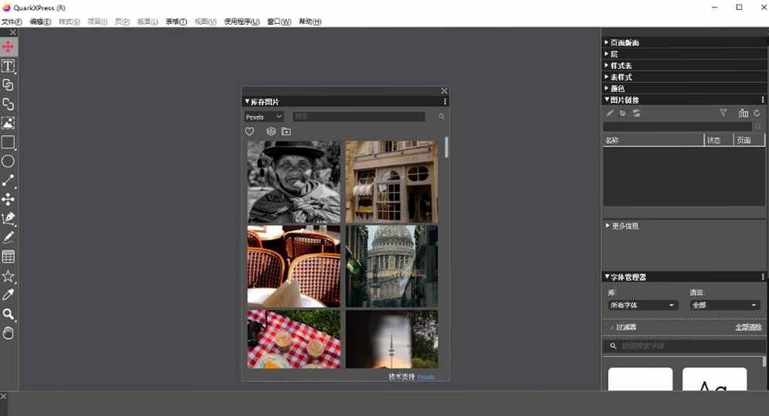Screen dimensions: 769x416
Task: Open the 全部 language dropdown
Action: pos(724,305)
